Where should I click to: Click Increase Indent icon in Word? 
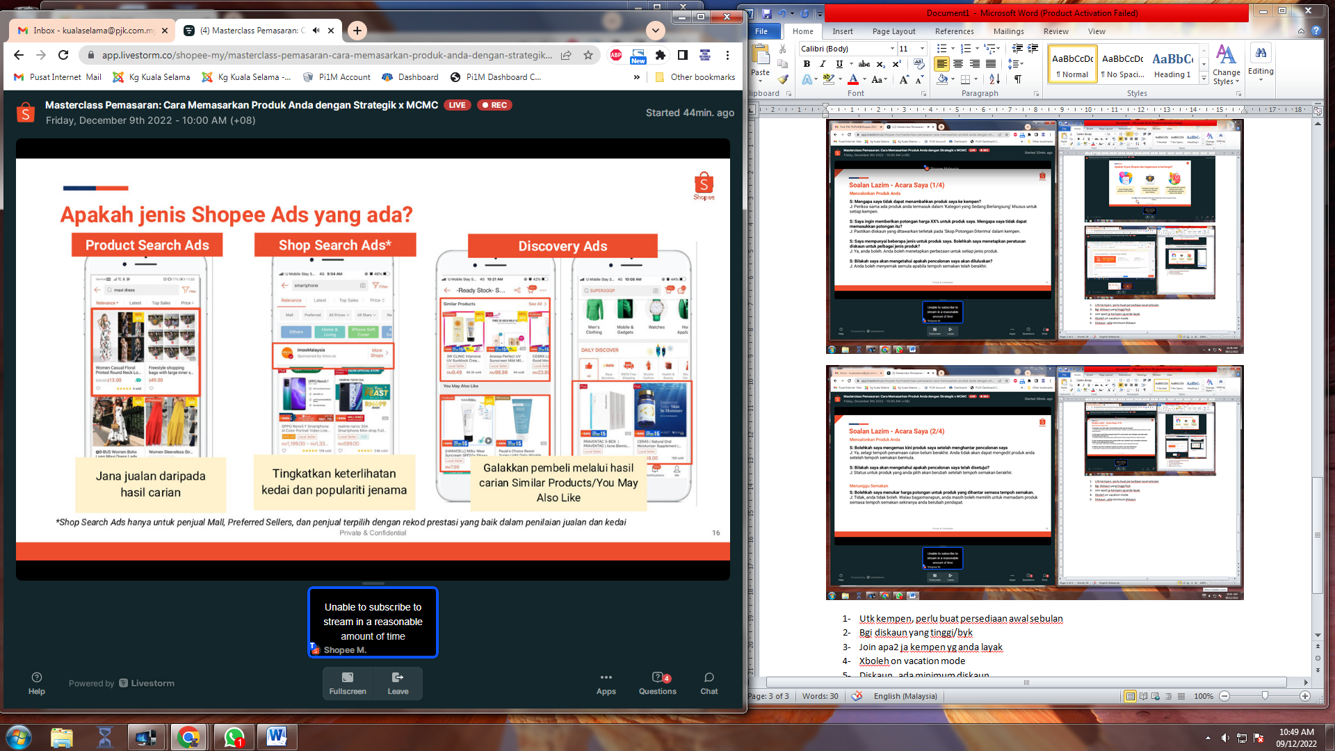click(x=1033, y=49)
